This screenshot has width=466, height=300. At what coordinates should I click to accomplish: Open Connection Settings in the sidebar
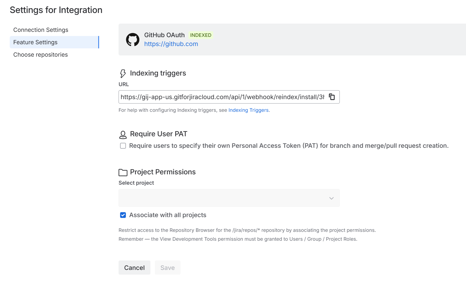click(41, 30)
